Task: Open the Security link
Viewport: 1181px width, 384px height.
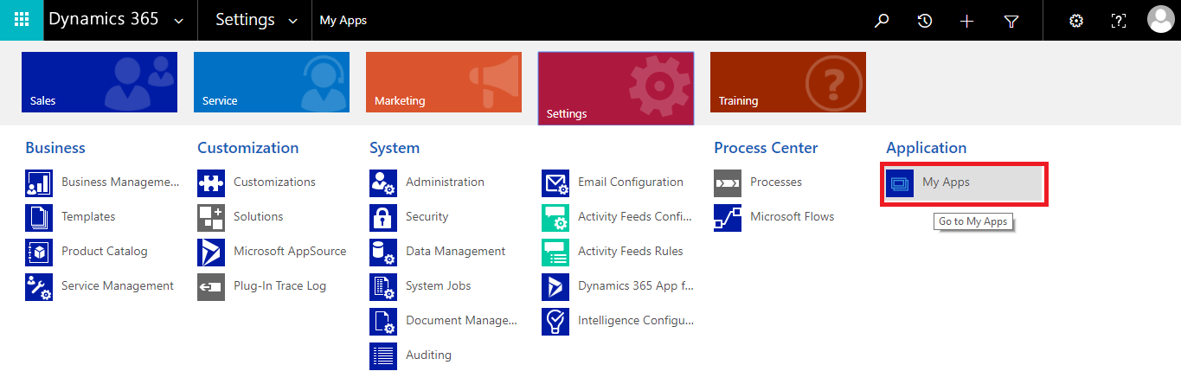Action: [x=427, y=217]
